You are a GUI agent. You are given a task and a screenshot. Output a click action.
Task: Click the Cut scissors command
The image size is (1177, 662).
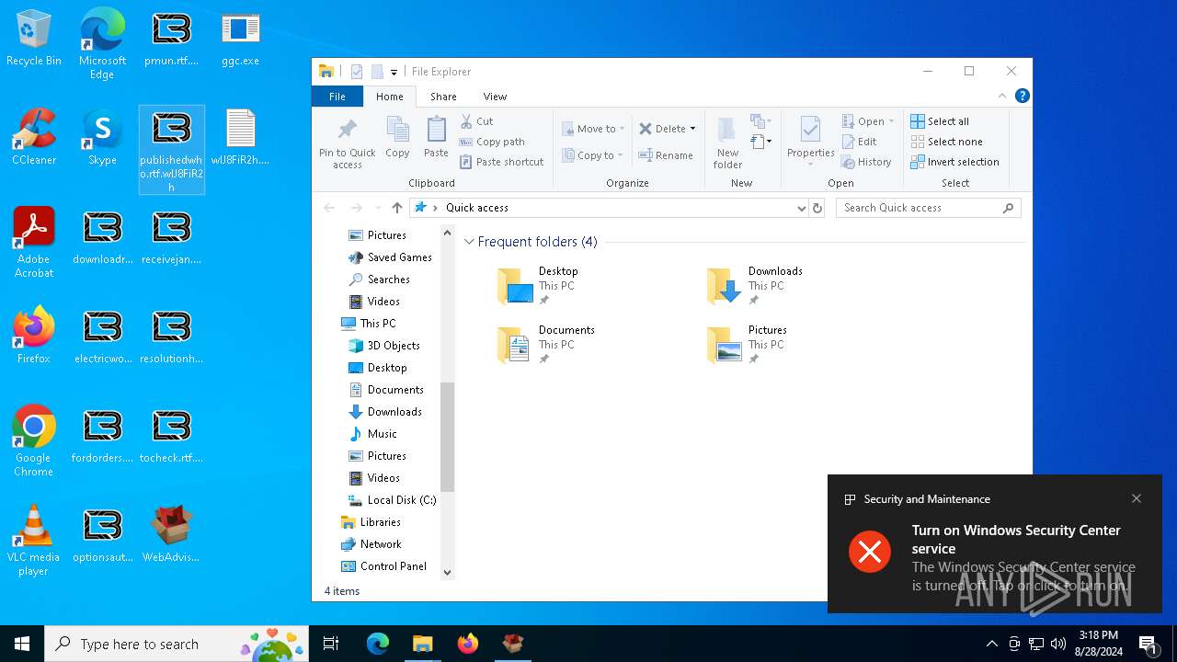tap(476, 121)
